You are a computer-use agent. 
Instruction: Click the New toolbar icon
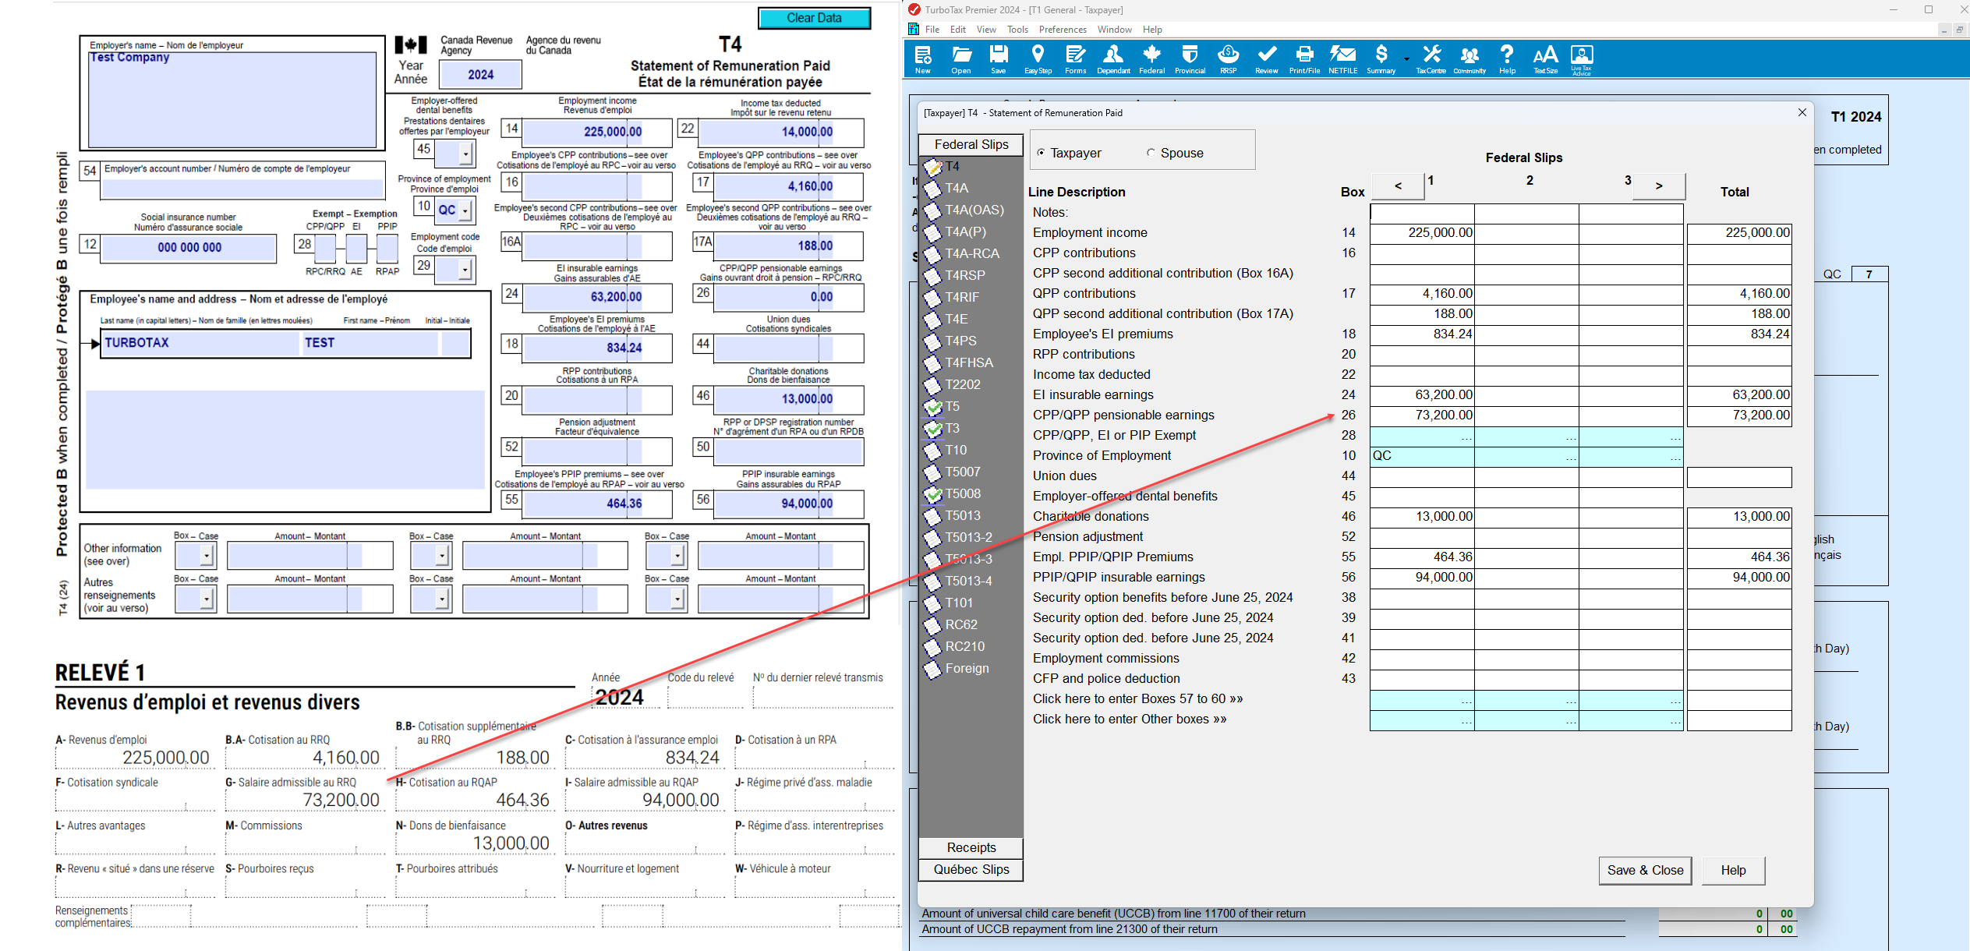click(x=923, y=59)
